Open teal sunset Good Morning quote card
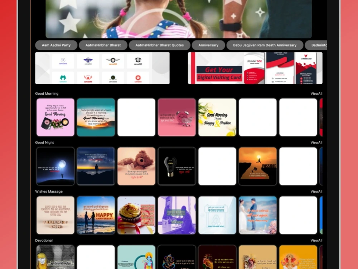The image size is (358, 269). click(x=96, y=117)
